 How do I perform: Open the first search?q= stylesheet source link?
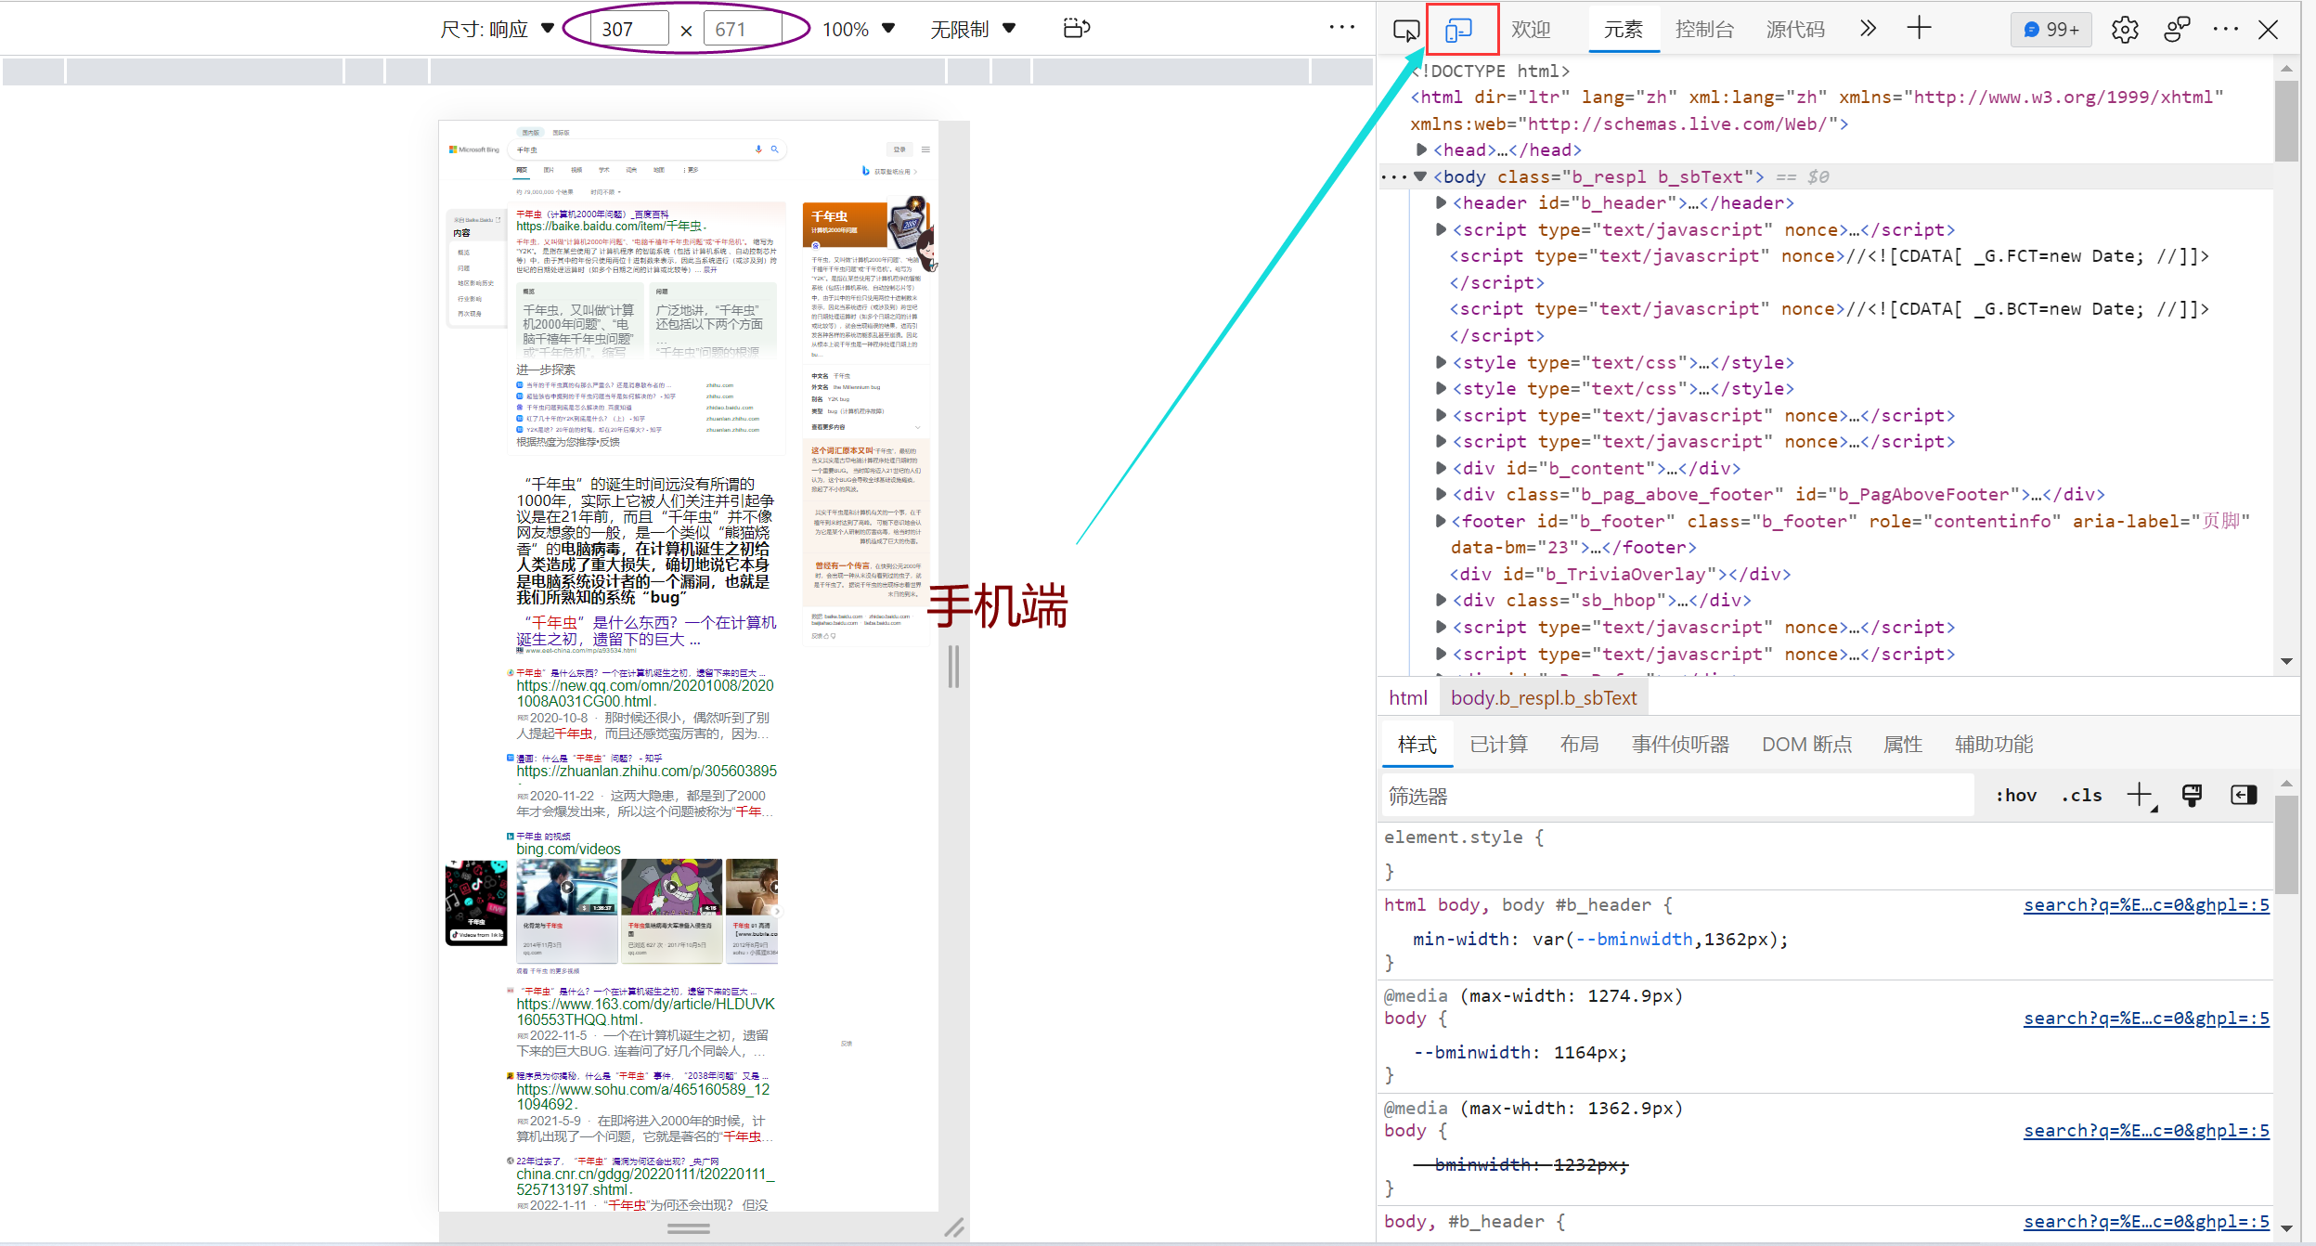pyautogui.click(x=2146, y=905)
